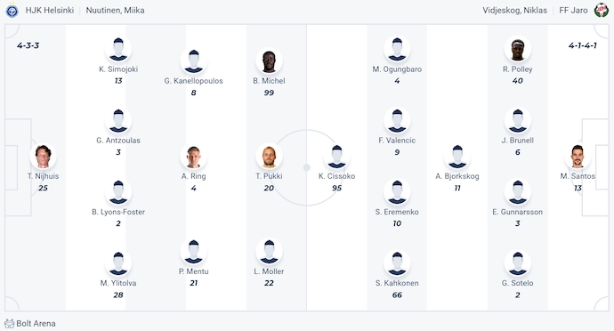Click S. Eremenko player name
This screenshot has height=331, width=614.
[x=397, y=212]
